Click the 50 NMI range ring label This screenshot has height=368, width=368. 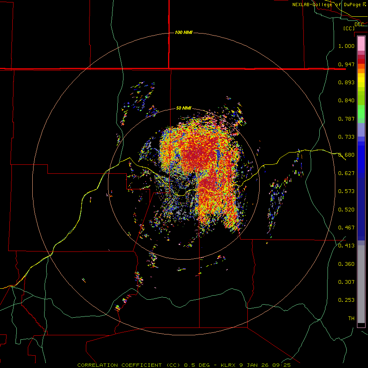184,108
